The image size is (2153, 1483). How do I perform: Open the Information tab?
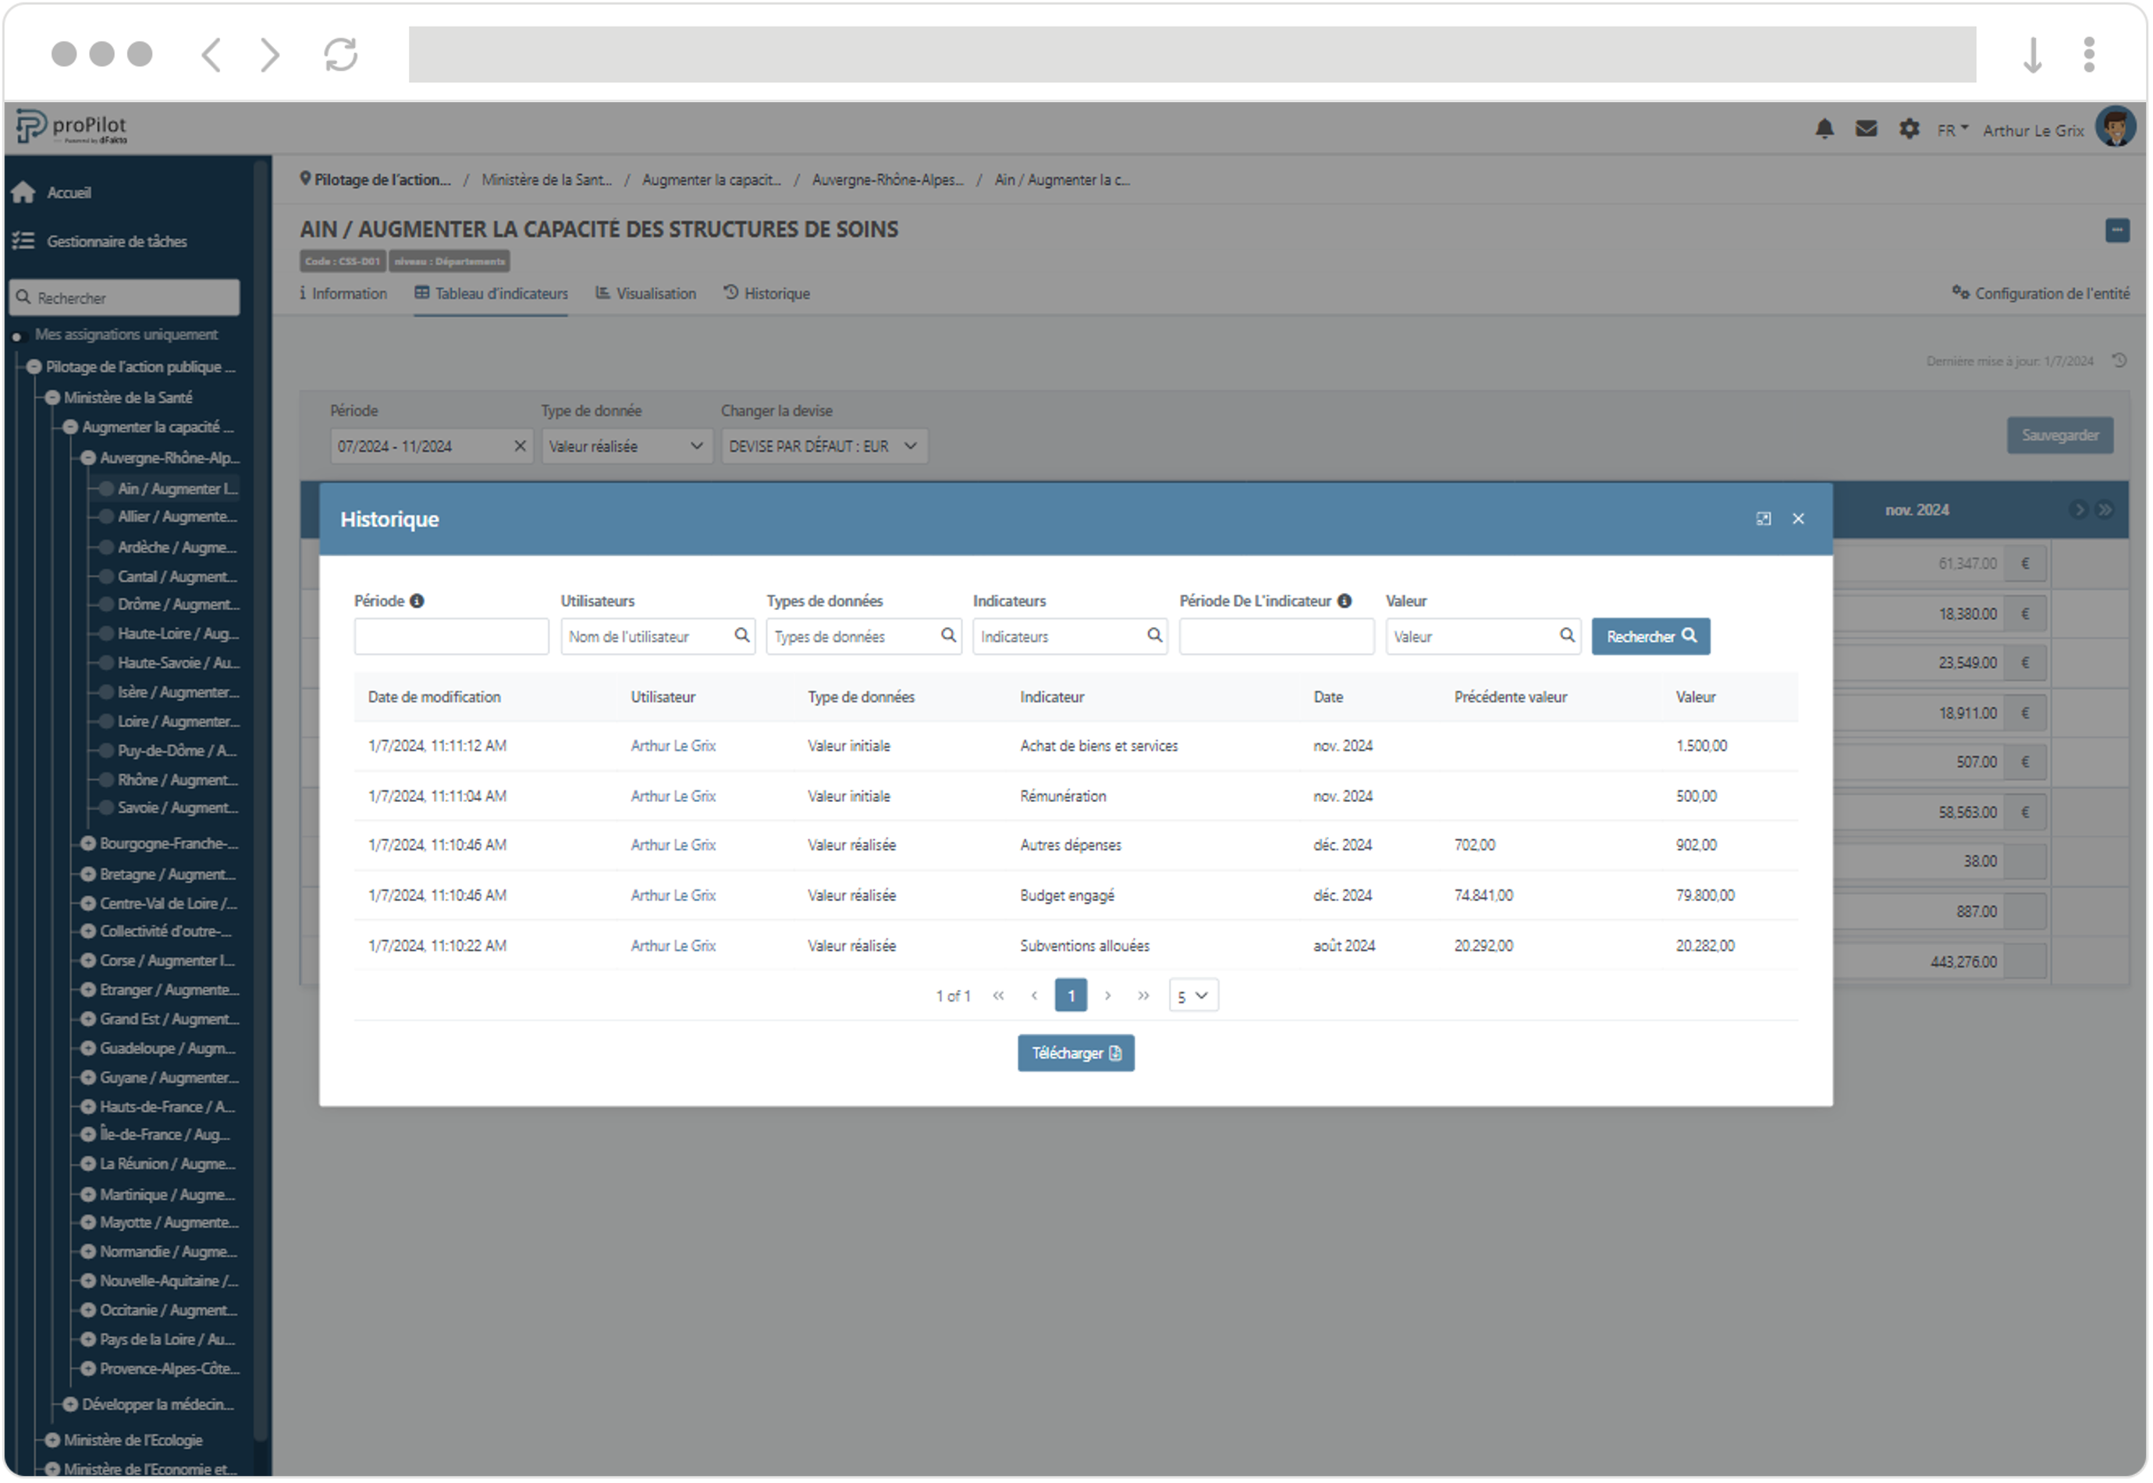343,293
